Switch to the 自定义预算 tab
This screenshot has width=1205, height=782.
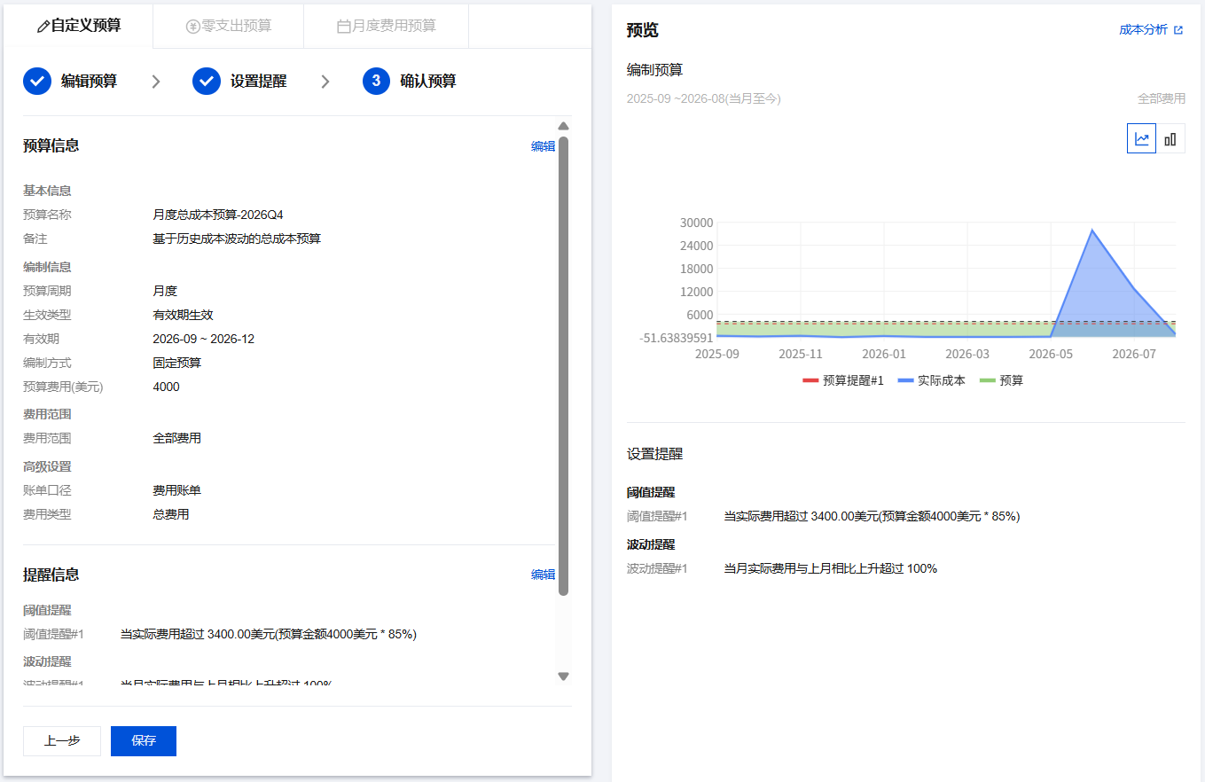click(x=79, y=26)
